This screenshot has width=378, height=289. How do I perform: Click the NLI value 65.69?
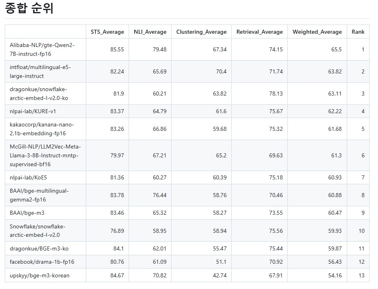click(x=160, y=71)
